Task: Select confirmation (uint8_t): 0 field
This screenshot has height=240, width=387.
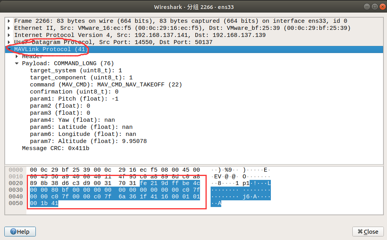Action: click(x=74, y=92)
